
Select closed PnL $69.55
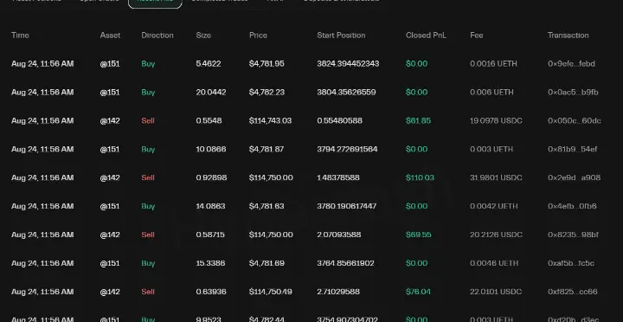(x=419, y=235)
